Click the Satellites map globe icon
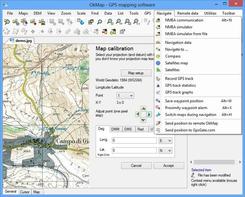245x197 pixels. point(158,63)
